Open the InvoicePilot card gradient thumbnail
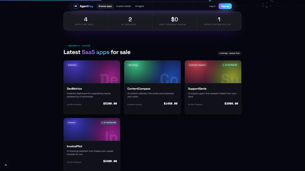 92,129
